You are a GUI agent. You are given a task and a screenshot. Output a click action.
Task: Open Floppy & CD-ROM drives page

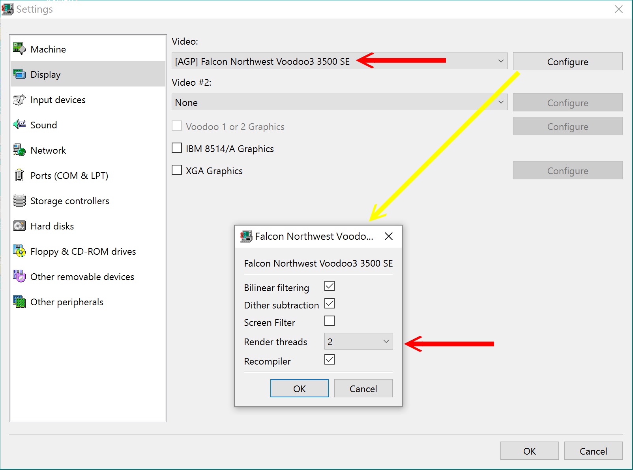point(88,251)
